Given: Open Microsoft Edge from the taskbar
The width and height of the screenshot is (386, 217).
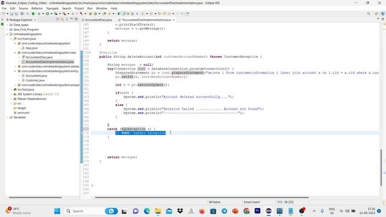Looking at the screenshot, I should point(147,211).
